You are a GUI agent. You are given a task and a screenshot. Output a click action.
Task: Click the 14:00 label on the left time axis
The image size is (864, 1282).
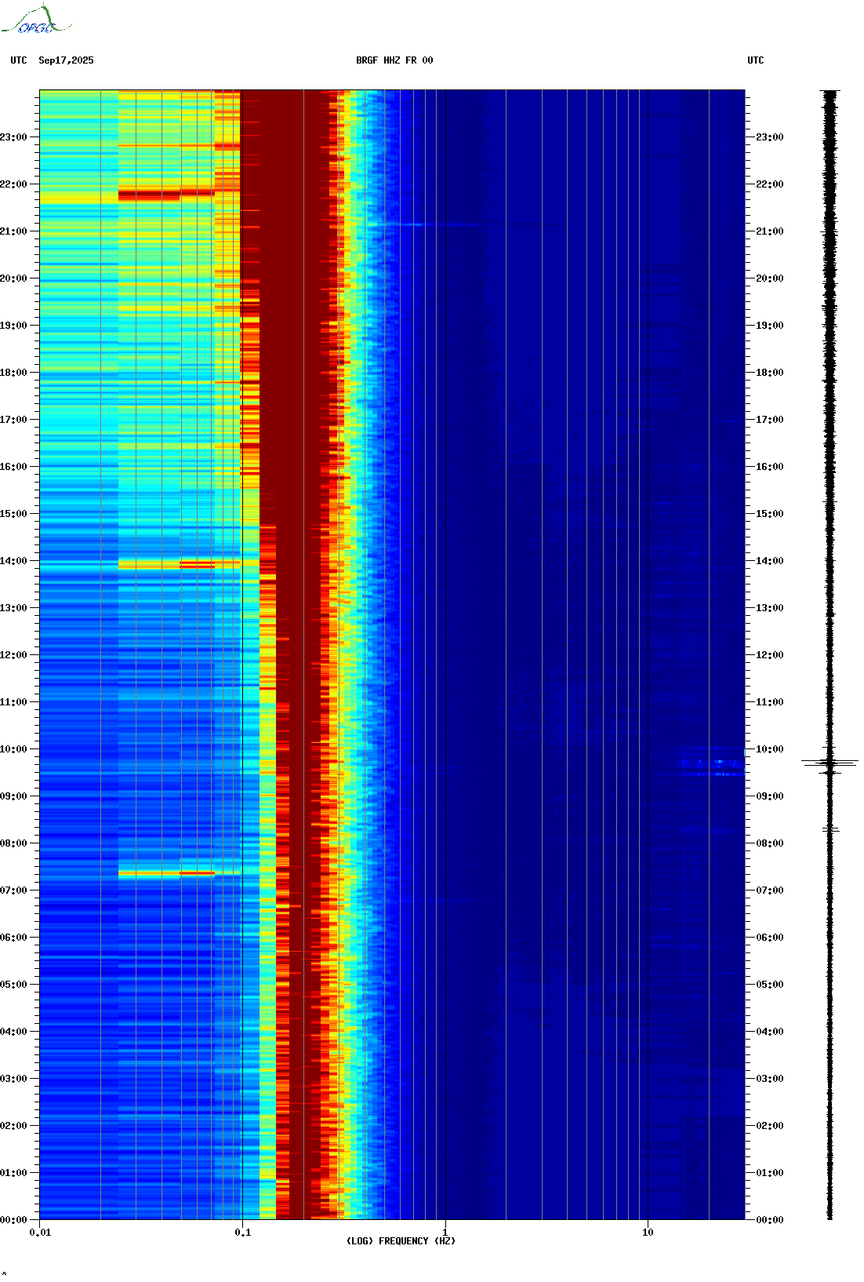pyautogui.click(x=13, y=561)
